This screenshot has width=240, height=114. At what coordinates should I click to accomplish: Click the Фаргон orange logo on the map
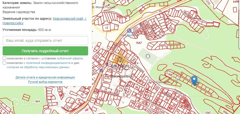click(x=120, y=58)
